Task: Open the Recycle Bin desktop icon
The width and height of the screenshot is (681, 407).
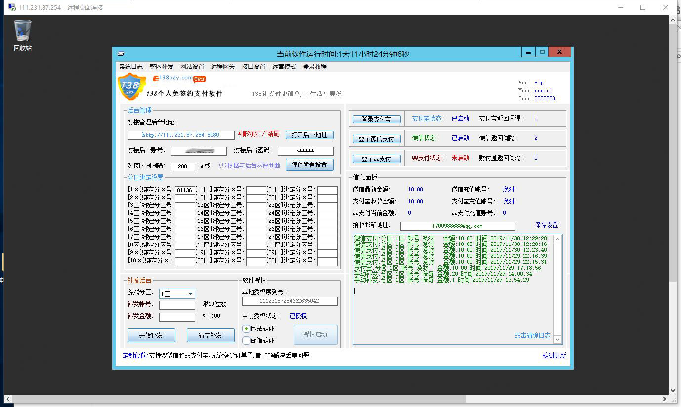Action: pos(23,35)
